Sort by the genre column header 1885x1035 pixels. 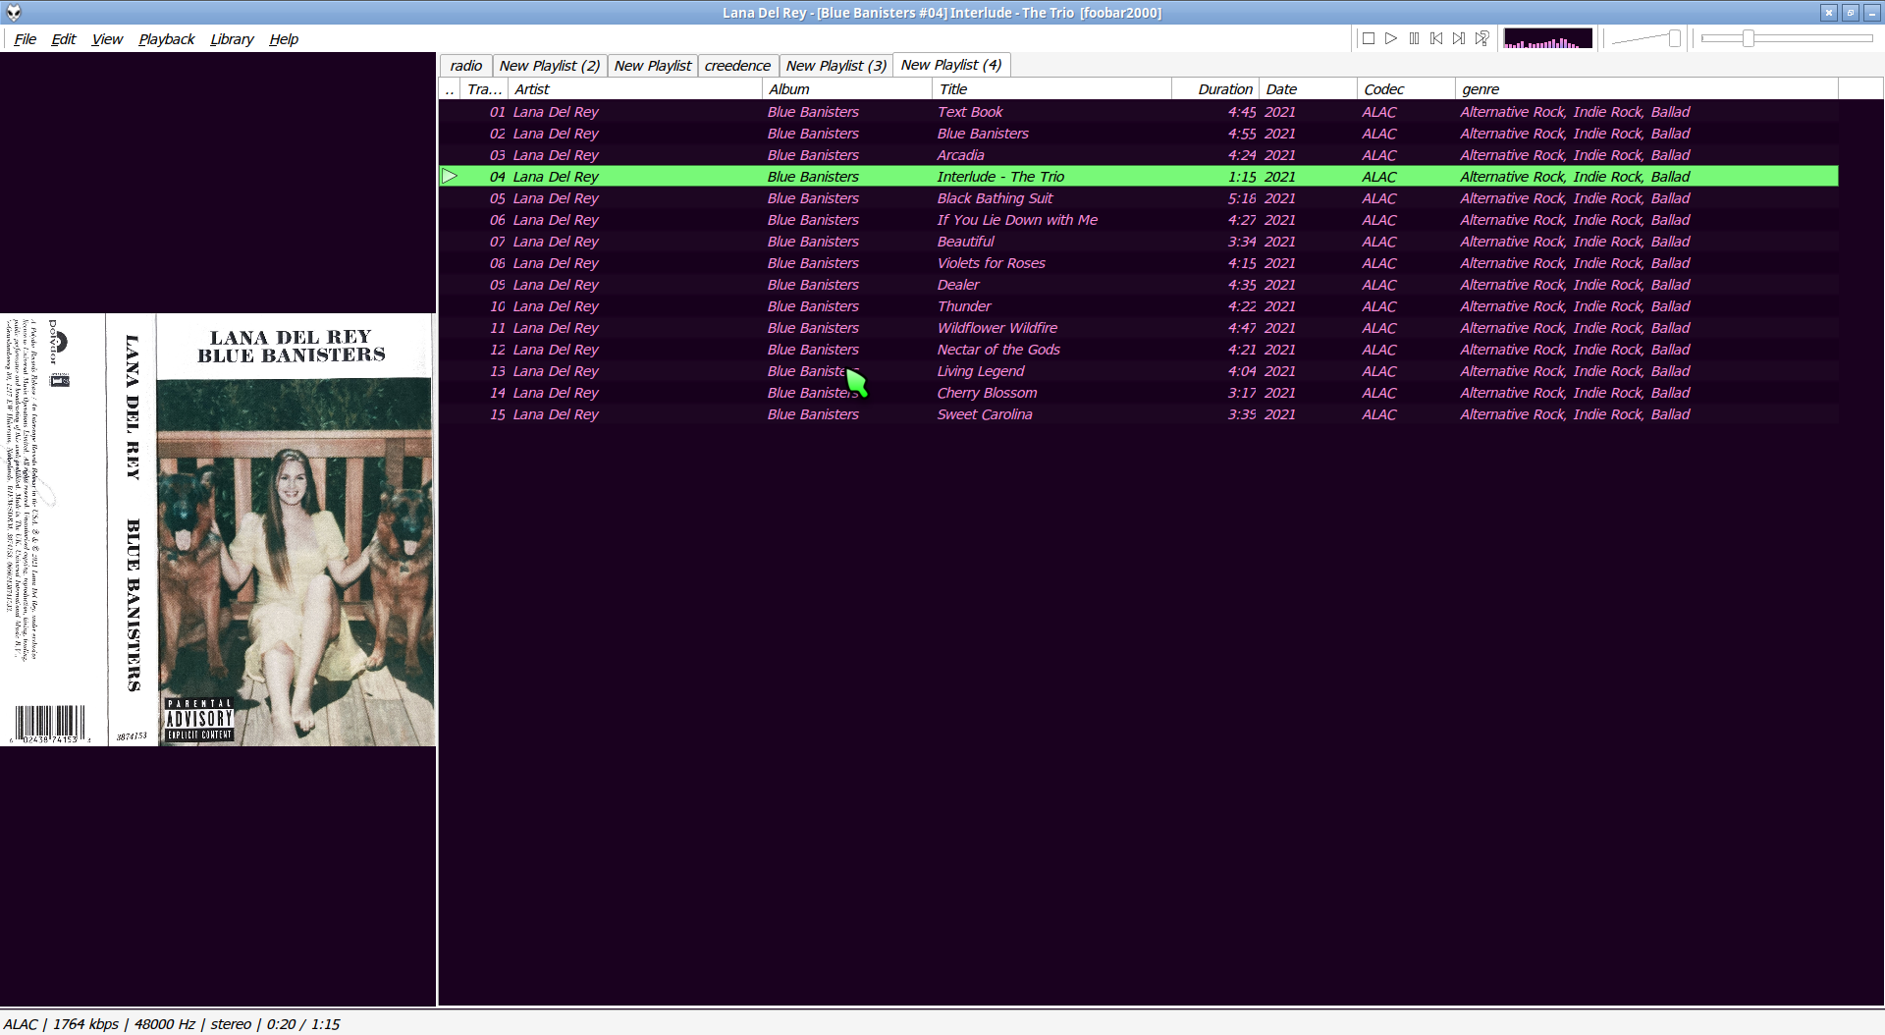pos(1646,89)
